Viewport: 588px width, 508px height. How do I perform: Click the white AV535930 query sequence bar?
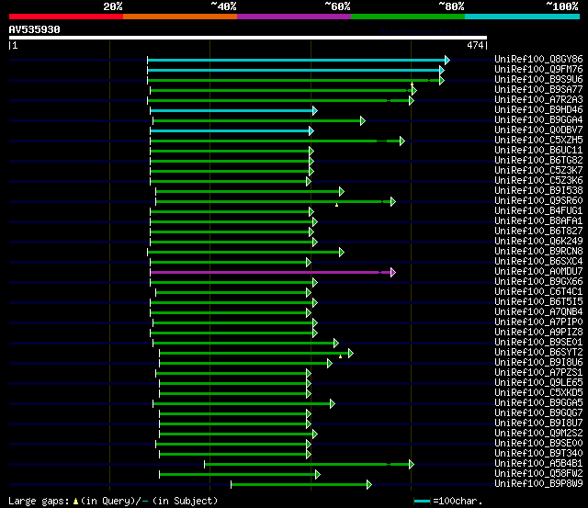tap(248, 38)
